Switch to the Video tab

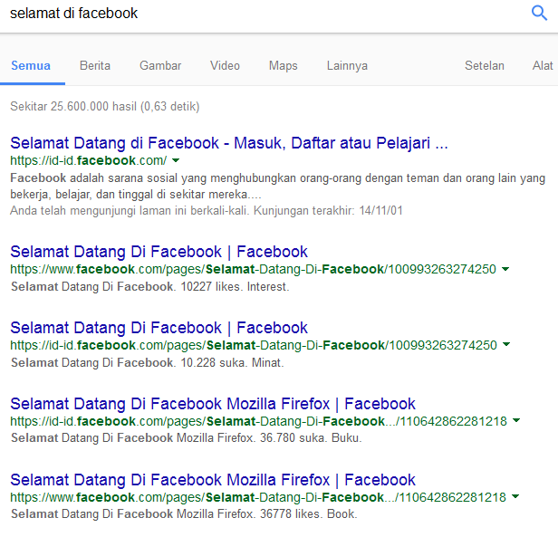225,66
